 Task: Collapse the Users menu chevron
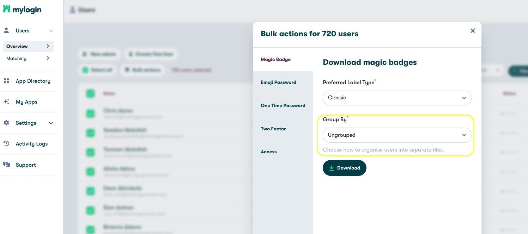tap(51, 31)
